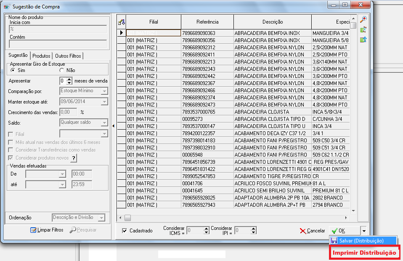
Task: Uncheck the Cadastrado checkbox
Action: (x=125, y=231)
